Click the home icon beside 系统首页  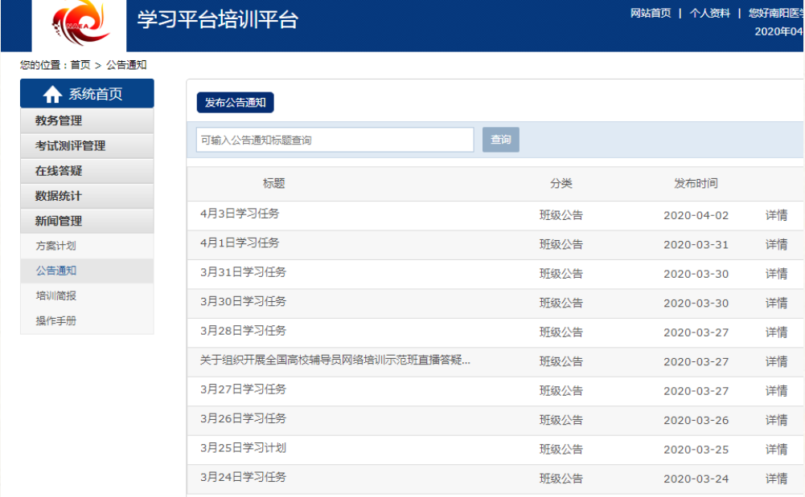click(52, 95)
